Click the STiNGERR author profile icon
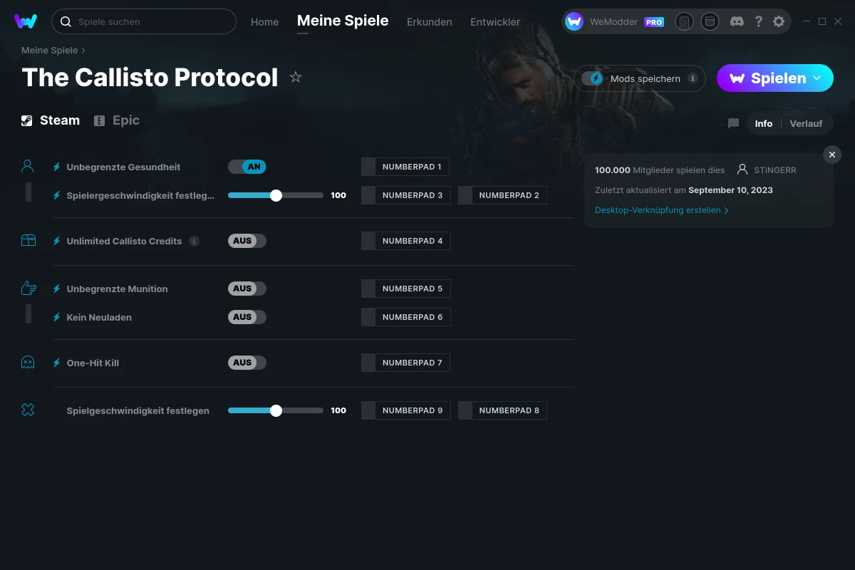This screenshot has height=570, width=855. (742, 170)
